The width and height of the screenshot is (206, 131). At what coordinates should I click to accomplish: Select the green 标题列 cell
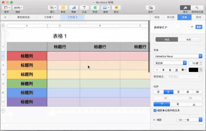(x=27, y=84)
